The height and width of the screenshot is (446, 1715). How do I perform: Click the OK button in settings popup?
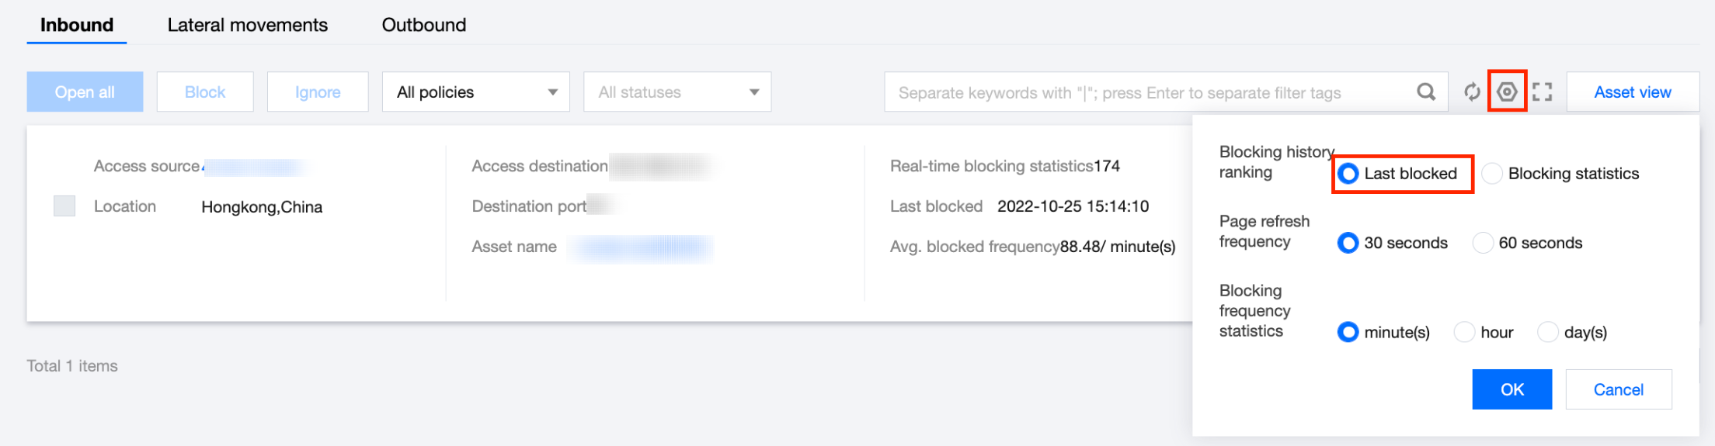tap(1511, 389)
